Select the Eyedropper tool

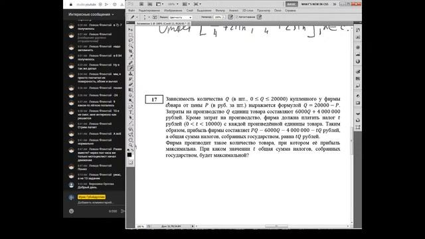click(x=131, y=56)
